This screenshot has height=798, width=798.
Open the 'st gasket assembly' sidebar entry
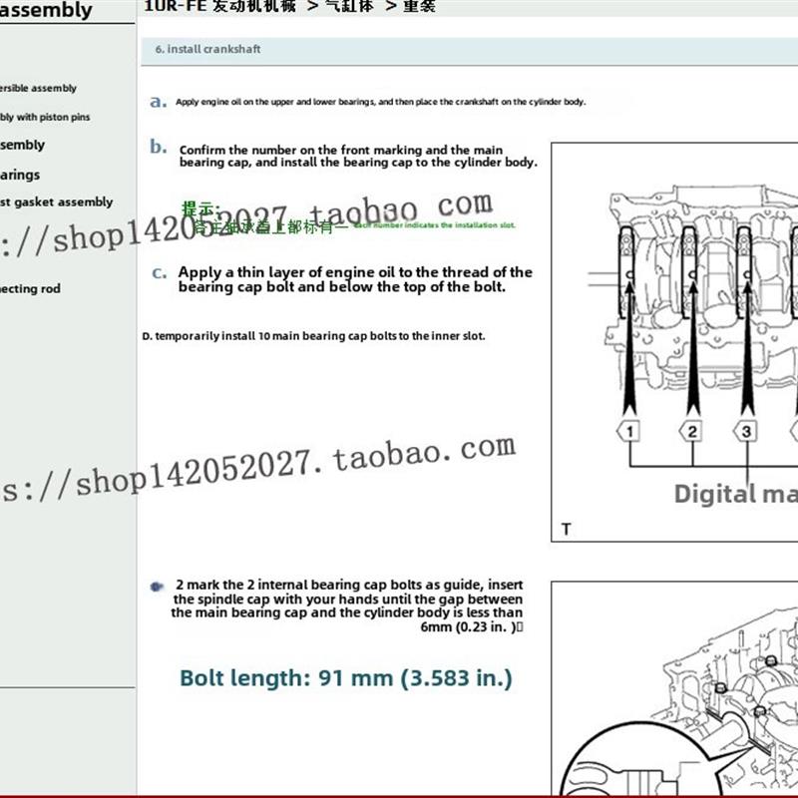(56, 202)
